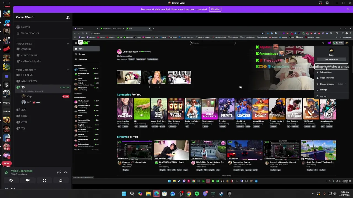The width and height of the screenshot is (353, 198).
Task: Toggle noise suppression icon in Voice Connected panel
Action: (x=59, y=172)
